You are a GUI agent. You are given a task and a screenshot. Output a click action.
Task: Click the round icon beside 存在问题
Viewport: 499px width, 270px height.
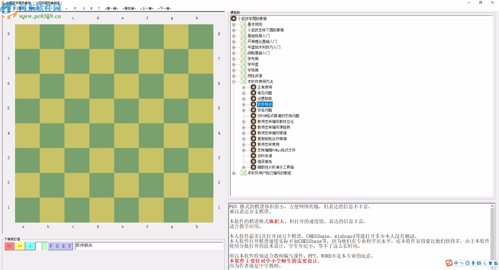click(x=254, y=110)
